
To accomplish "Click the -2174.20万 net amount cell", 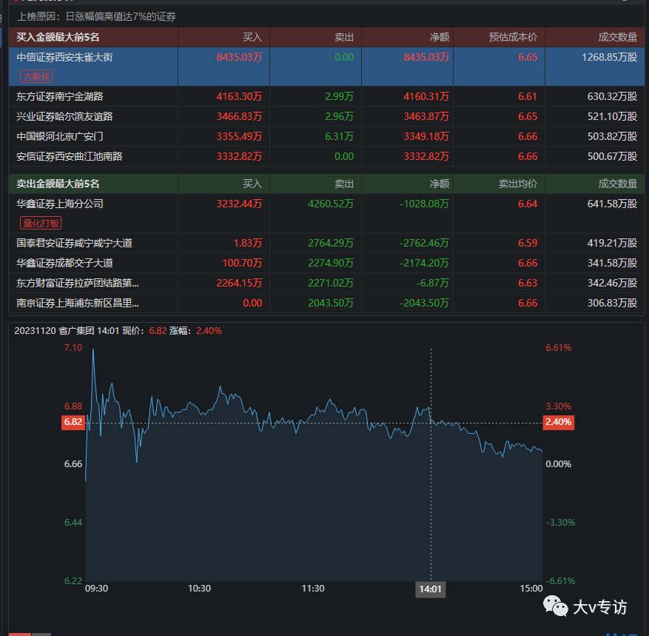I will pos(424,263).
